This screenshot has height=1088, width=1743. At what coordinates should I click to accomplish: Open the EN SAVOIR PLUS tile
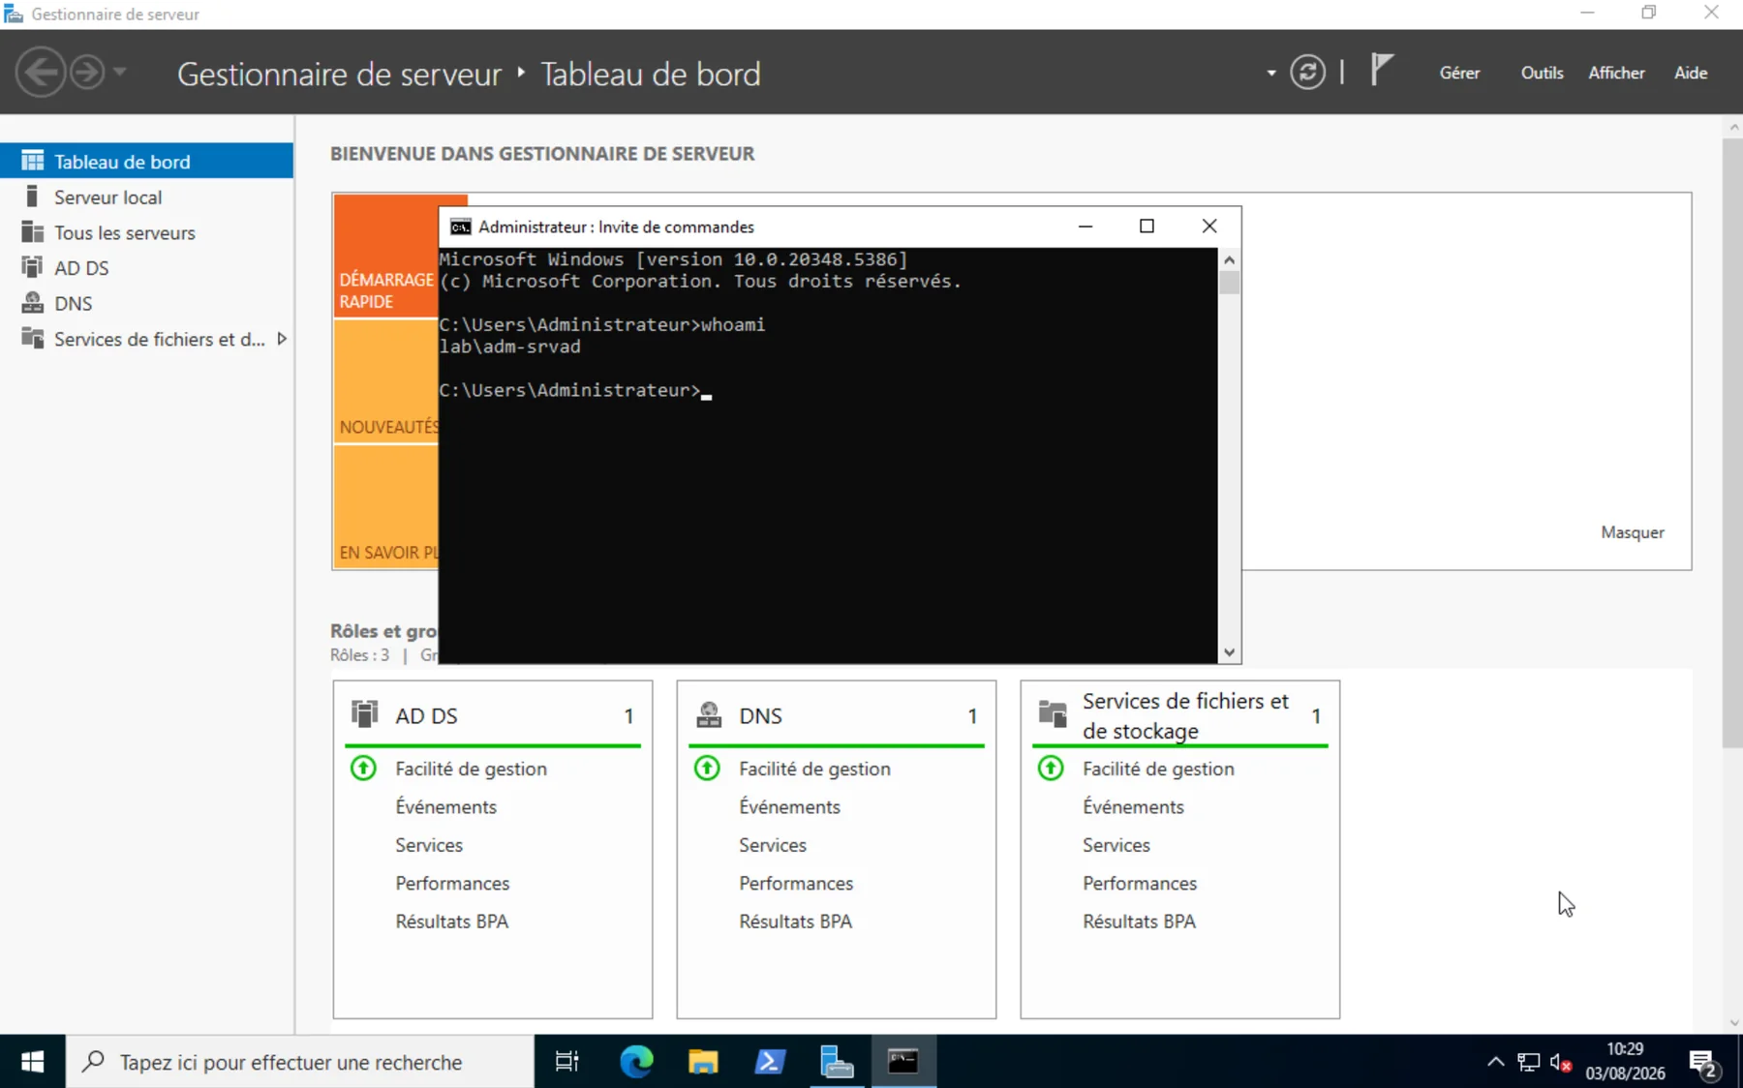386,506
